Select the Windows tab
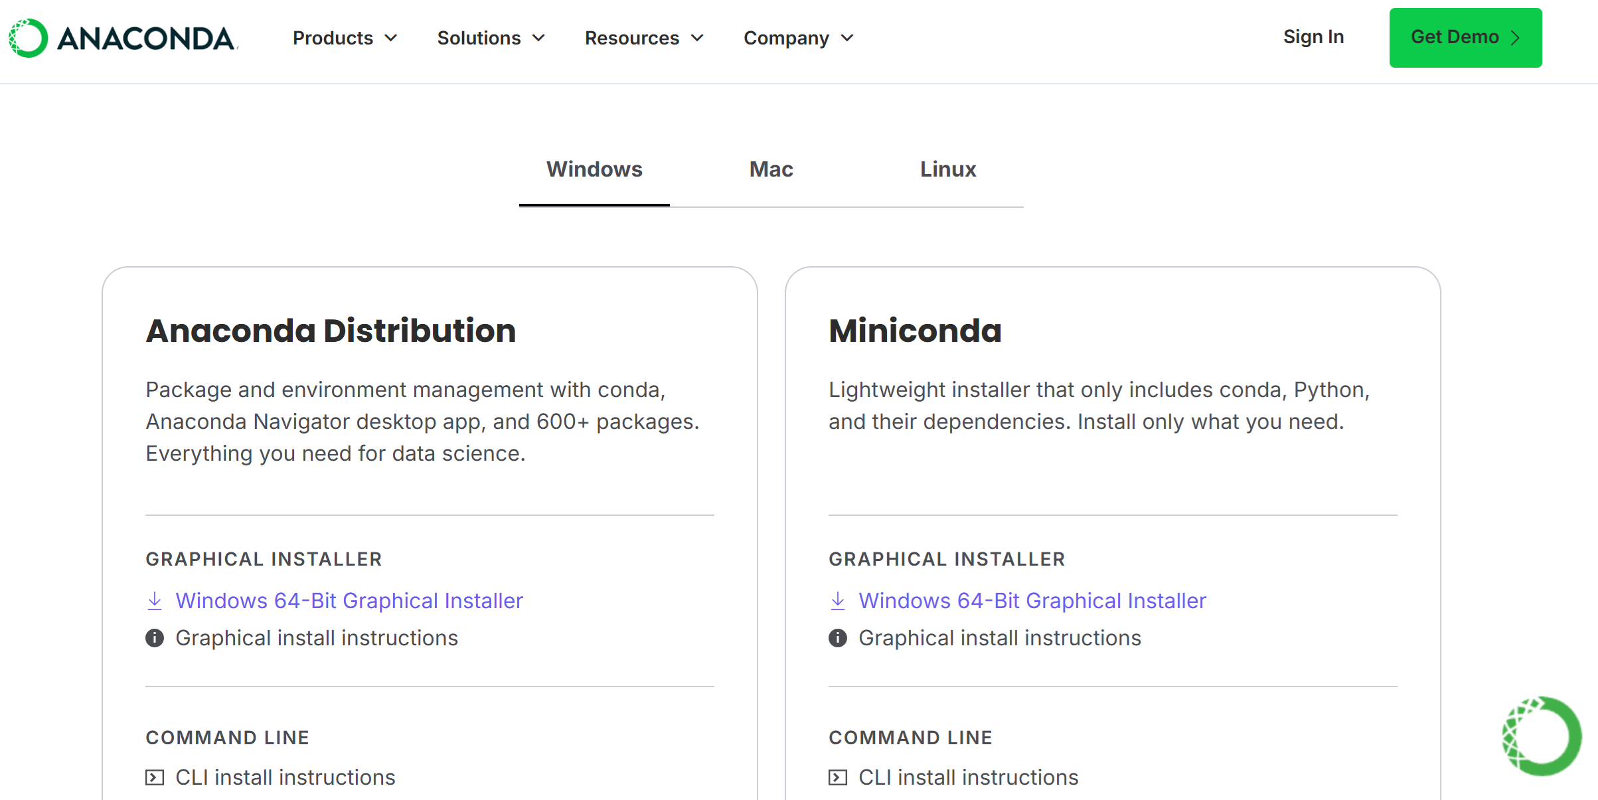This screenshot has width=1598, height=800. pyautogui.click(x=594, y=169)
